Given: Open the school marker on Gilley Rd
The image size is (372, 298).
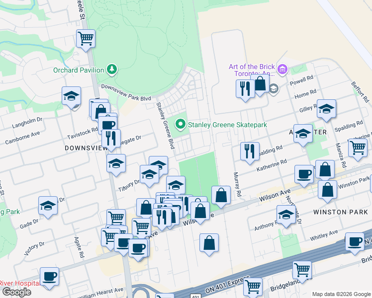Looking at the screenshot, I should (326, 110).
